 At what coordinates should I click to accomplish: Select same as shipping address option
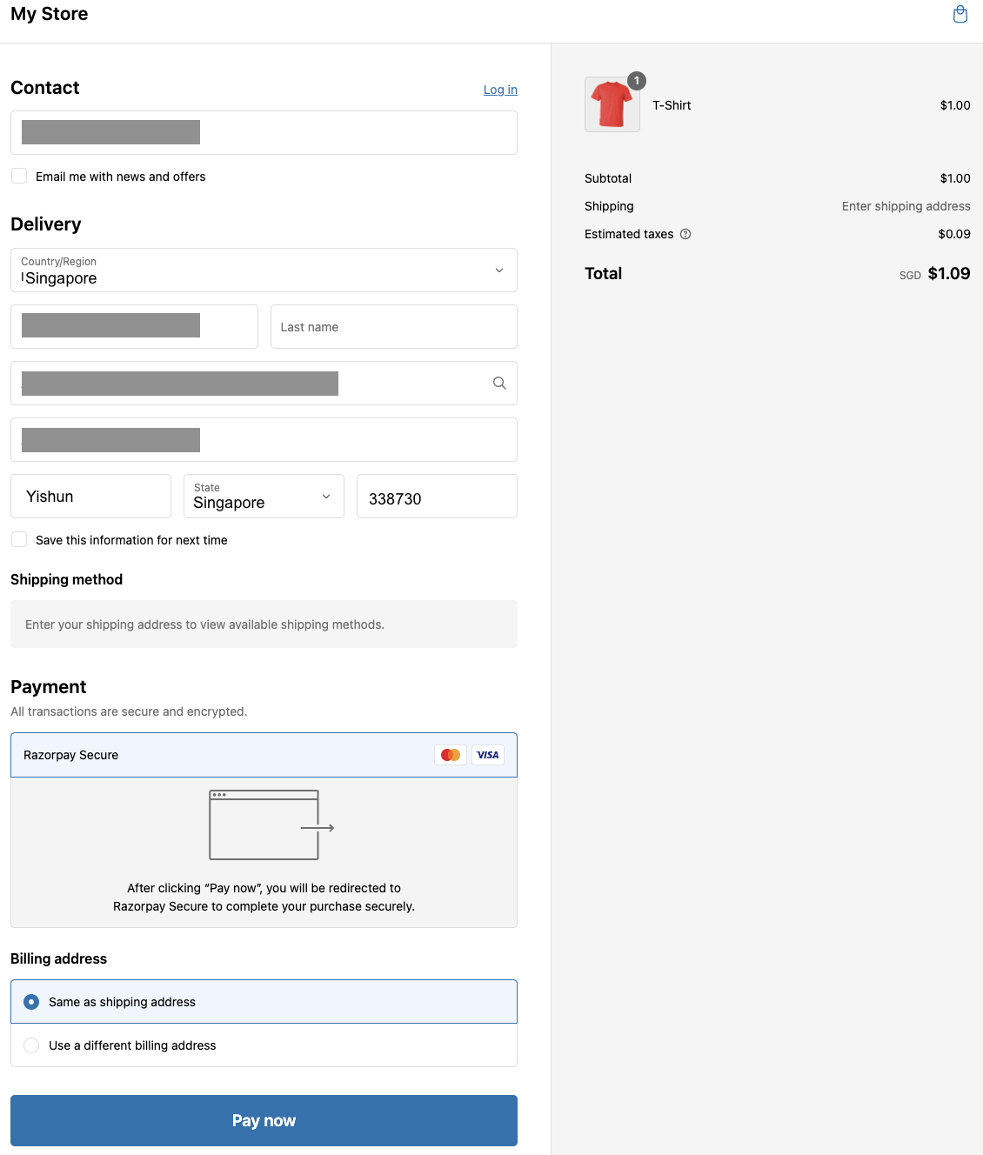[x=264, y=1002]
